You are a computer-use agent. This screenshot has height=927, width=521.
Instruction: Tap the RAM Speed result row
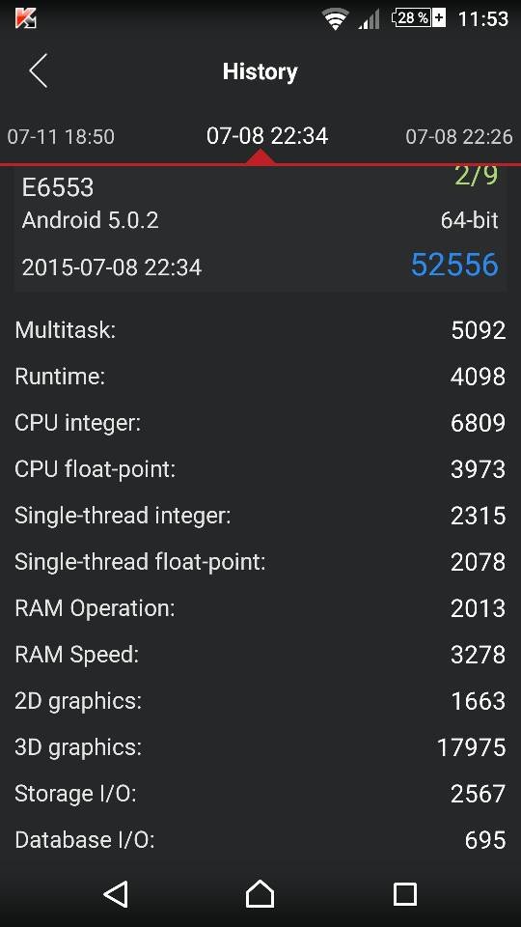point(260,655)
